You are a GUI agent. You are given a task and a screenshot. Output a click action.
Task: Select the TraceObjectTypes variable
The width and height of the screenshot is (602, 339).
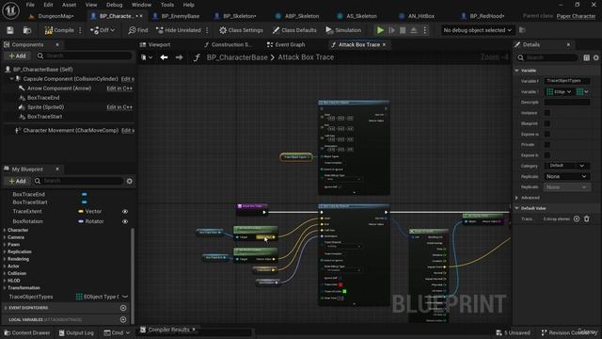[x=31, y=297]
